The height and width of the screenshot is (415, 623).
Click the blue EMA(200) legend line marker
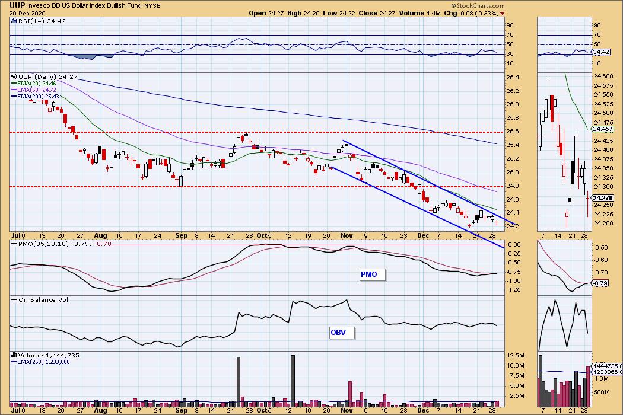tap(14, 97)
